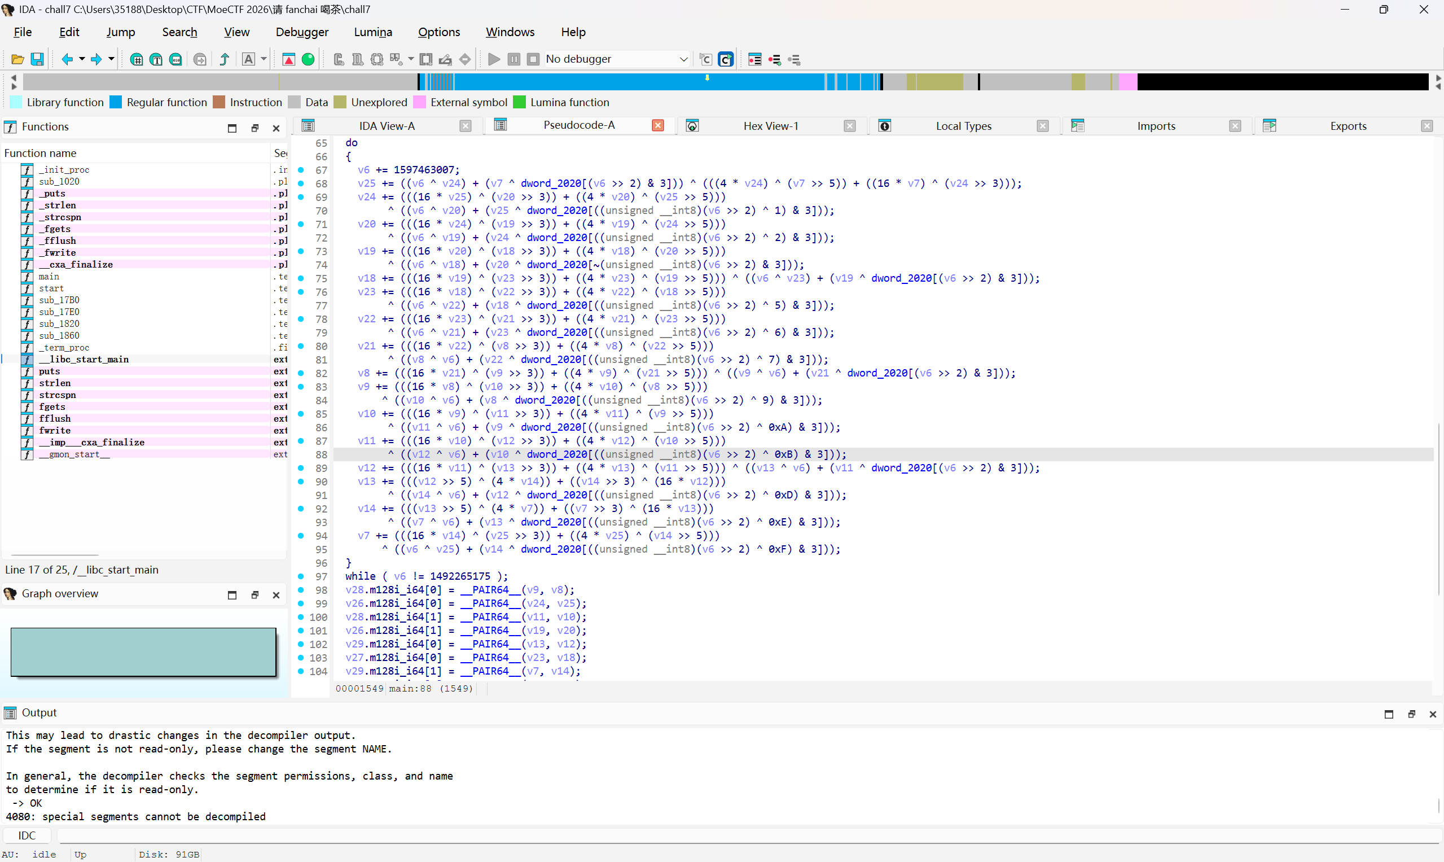The width and height of the screenshot is (1444, 862).
Task: Click the Graph overview thumbnail
Action: (x=143, y=652)
